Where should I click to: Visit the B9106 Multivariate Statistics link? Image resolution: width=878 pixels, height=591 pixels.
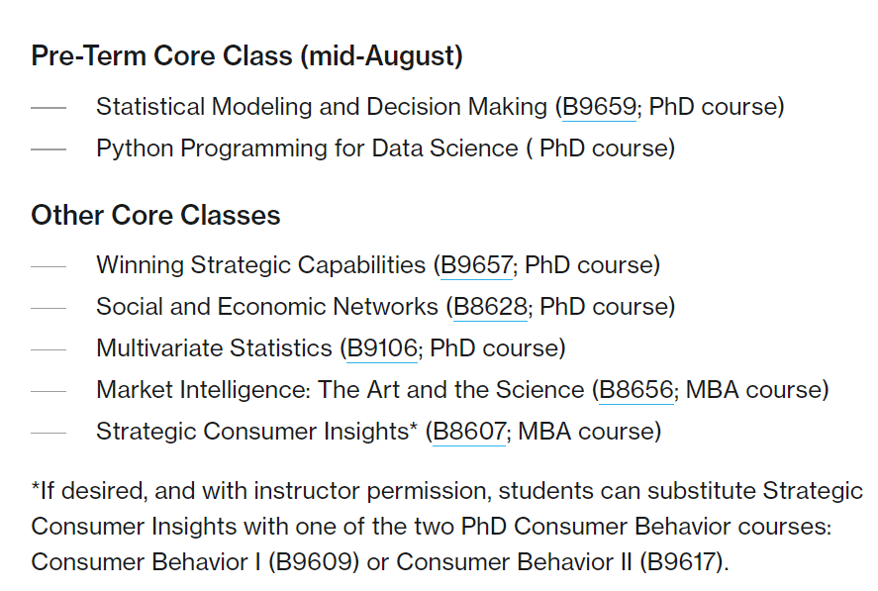point(382,348)
